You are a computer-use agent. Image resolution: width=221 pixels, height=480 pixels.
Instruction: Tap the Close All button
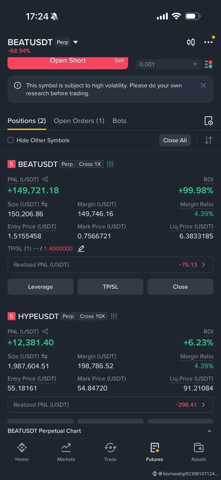175,140
